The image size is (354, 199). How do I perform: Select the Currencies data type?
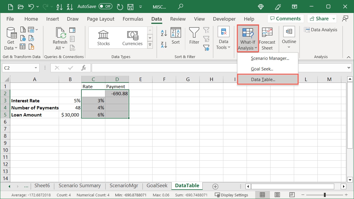coord(132,37)
